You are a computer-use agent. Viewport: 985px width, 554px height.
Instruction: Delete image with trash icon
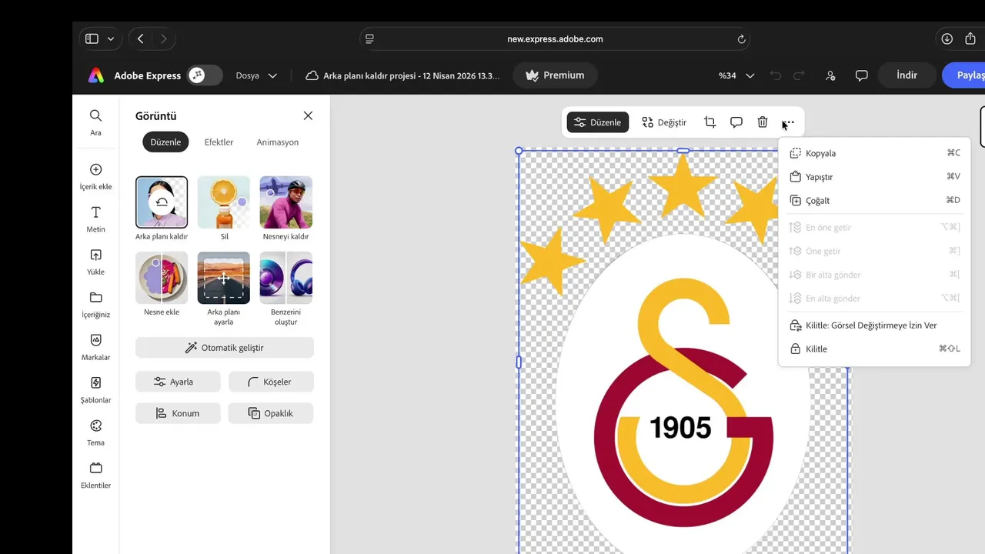point(762,122)
